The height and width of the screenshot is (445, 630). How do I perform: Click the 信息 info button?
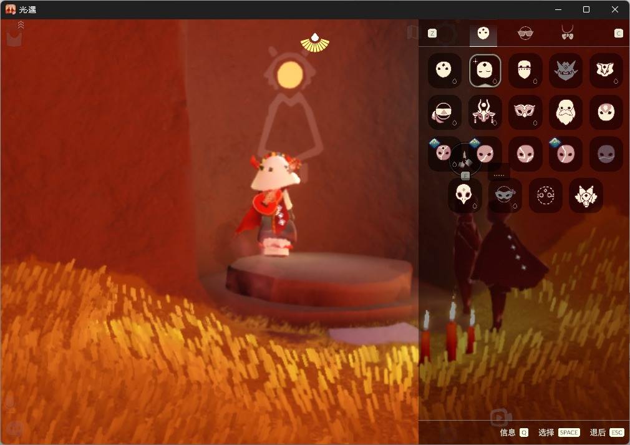pyautogui.click(x=513, y=433)
